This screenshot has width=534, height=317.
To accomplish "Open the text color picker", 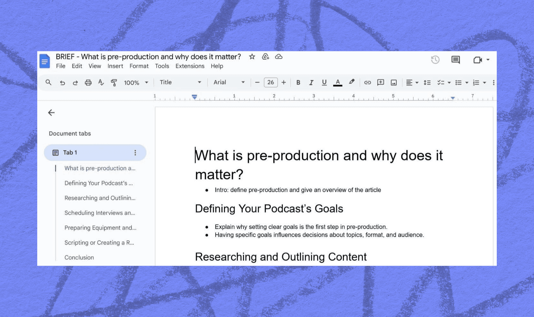I will (337, 83).
